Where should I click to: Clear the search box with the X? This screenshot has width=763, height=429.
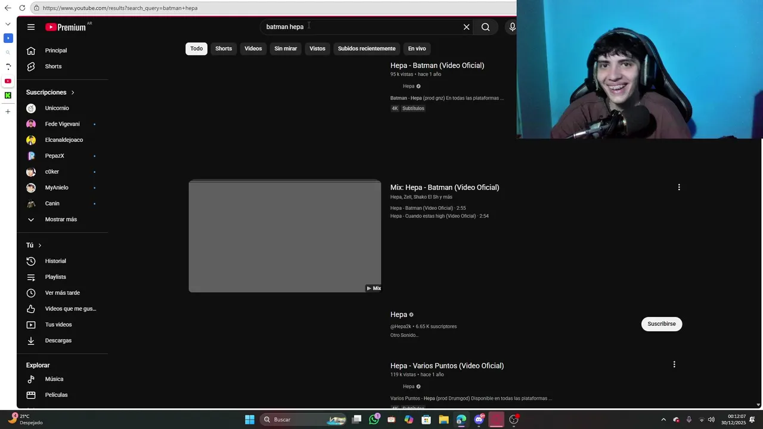(x=467, y=27)
